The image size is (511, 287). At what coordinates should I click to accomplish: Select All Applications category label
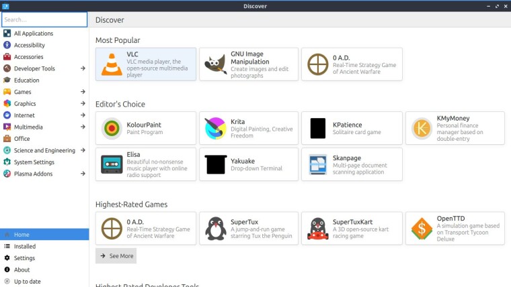[x=34, y=33]
